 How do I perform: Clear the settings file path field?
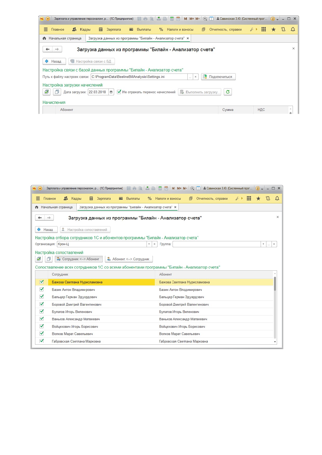coord(196,77)
